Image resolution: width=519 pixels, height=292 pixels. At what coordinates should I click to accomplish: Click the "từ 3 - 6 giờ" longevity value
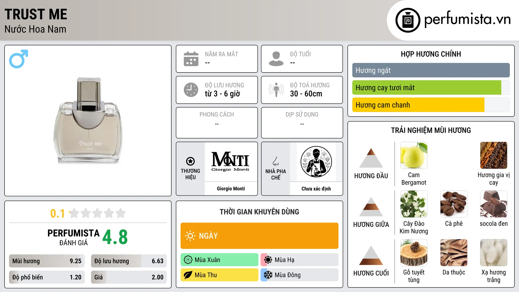223,94
